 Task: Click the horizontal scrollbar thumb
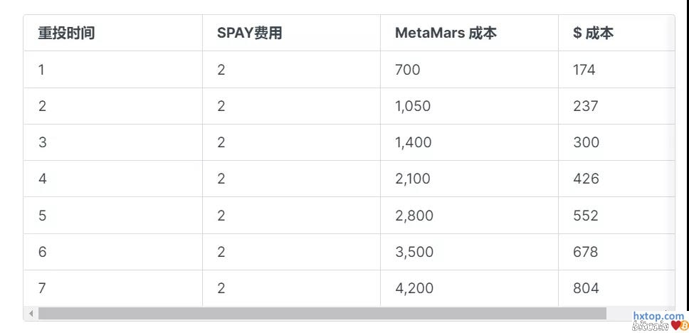pos(322,314)
